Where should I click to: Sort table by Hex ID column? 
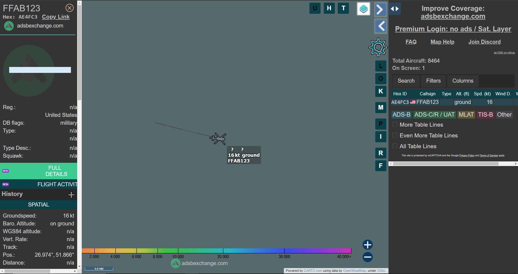(x=400, y=94)
